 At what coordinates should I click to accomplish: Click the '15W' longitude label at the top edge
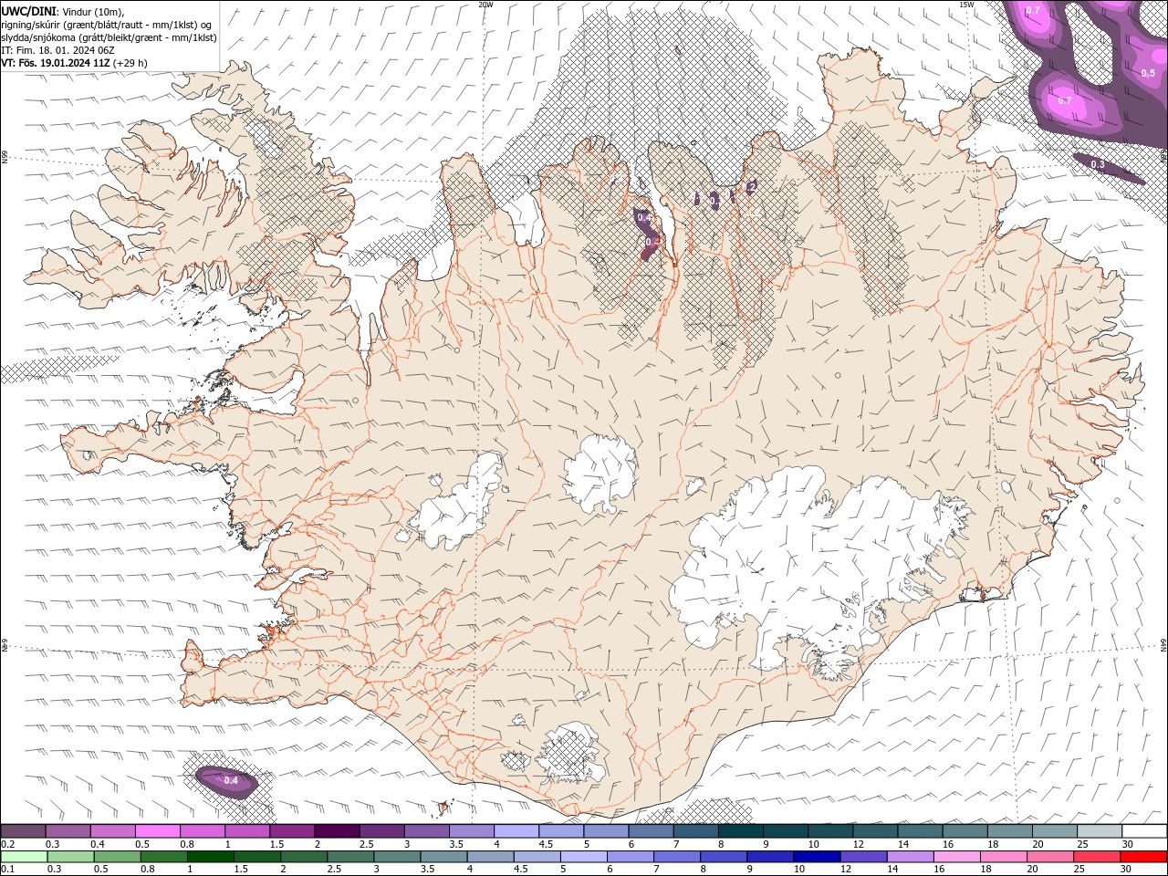(966, 5)
